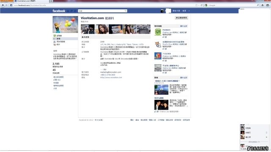Open the second sponsored ad image with two people

coord(161,105)
